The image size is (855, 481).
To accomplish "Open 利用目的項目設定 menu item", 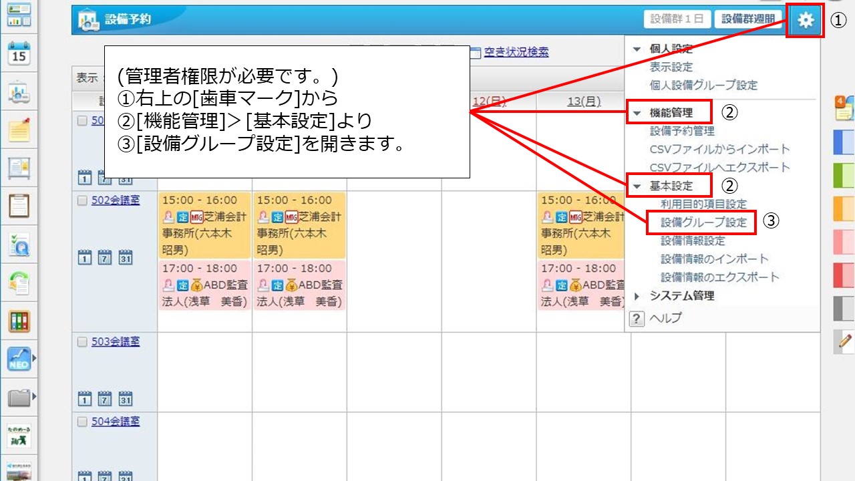I will [x=704, y=204].
